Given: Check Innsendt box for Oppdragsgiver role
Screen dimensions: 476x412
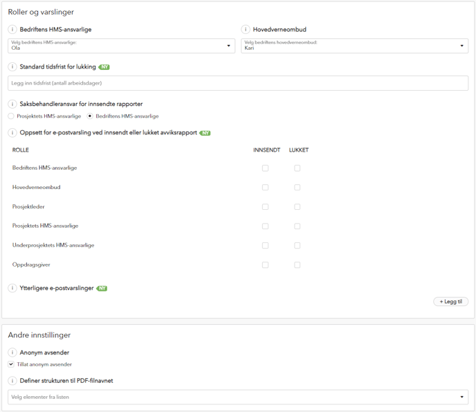Looking at the screenshot, I should (265, 265).
